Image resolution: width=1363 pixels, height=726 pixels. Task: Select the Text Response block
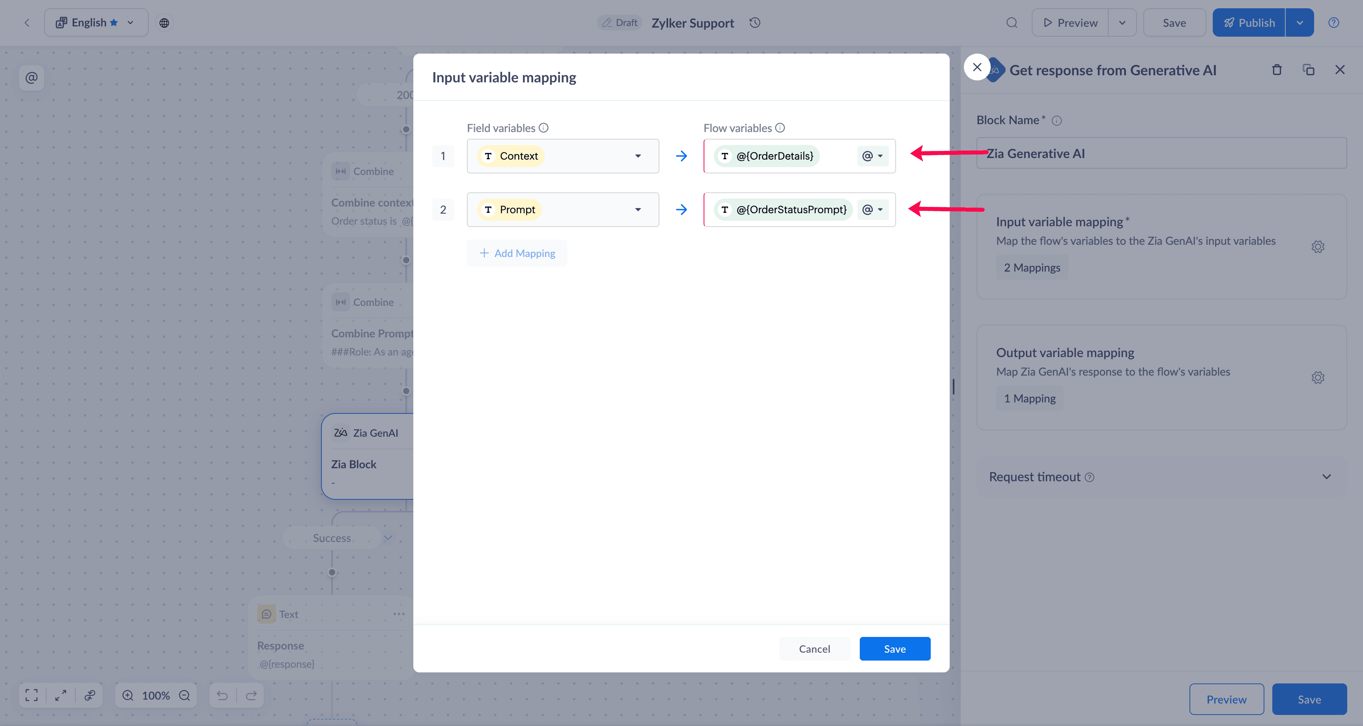(x=331, y=638)
